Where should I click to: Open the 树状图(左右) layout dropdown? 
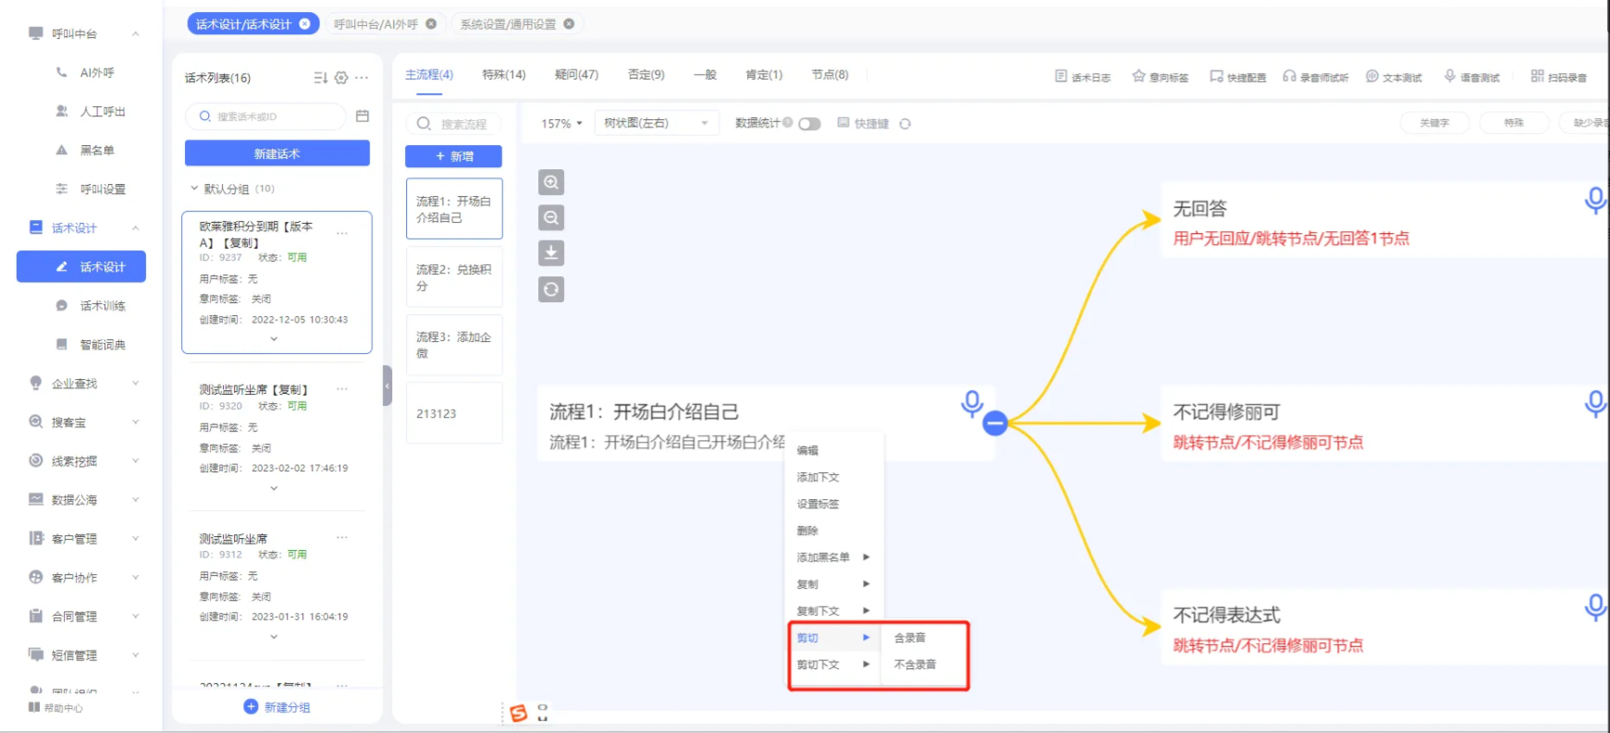656,123
